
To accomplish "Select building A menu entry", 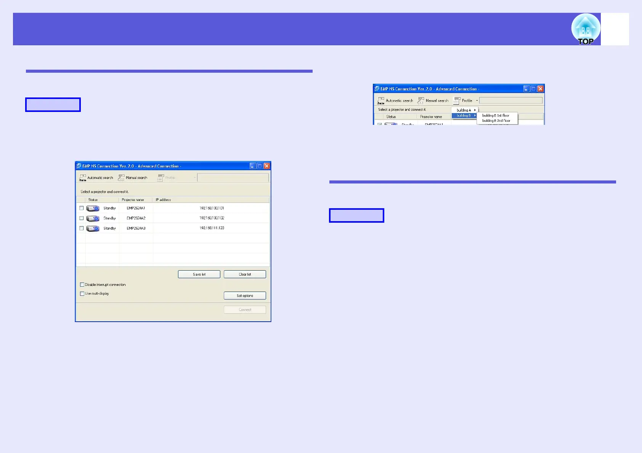I will (465, 110).
